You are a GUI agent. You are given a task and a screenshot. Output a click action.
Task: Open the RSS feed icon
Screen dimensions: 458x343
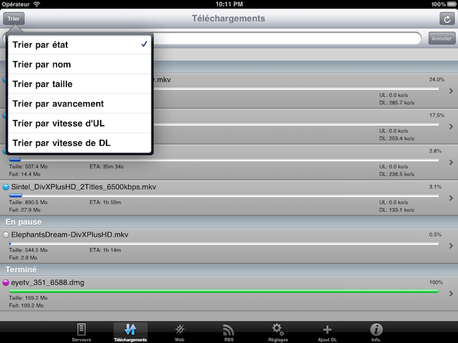pyautogui.click(x=228, y=330)
